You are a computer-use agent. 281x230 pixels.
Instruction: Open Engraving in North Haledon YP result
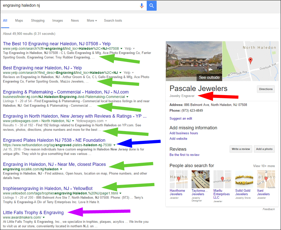(75, 116)
